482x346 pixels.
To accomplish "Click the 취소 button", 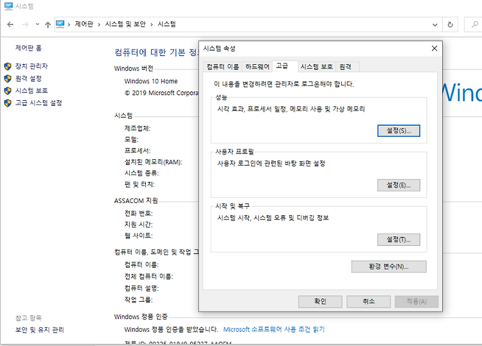I will pos(369,302).
